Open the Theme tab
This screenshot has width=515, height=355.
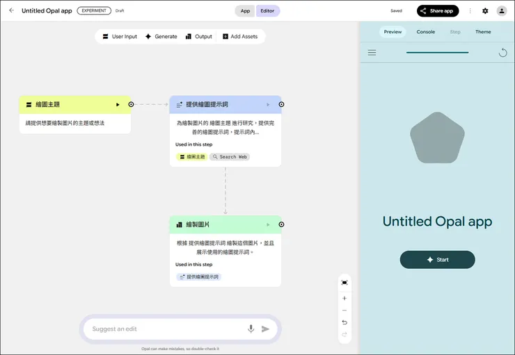[x=483, y=32]
